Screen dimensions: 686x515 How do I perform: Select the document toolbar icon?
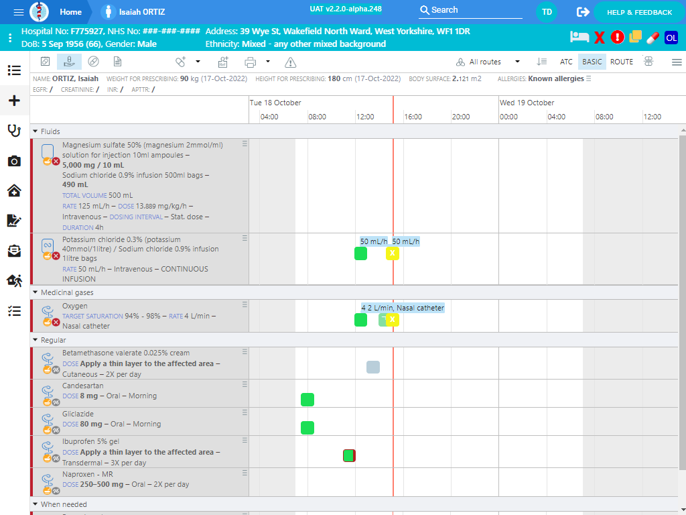point(117,62)
